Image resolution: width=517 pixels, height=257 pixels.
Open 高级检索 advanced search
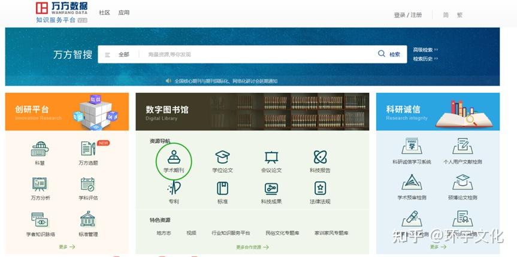pos(426,50)
